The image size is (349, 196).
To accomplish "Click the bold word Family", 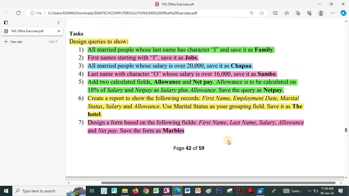I will (x=264, y=50).
